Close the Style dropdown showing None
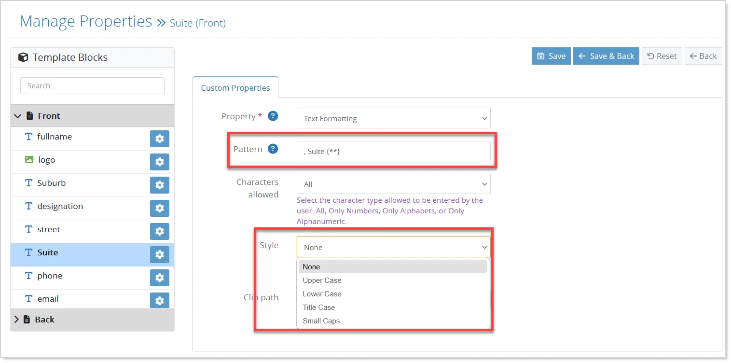The width and height of the screenshot is (731, 363). (393, 247)
